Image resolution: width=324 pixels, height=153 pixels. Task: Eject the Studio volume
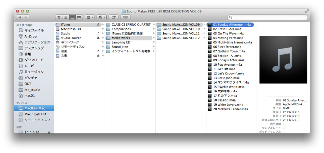pyautogui.click(x=98, y=33)
